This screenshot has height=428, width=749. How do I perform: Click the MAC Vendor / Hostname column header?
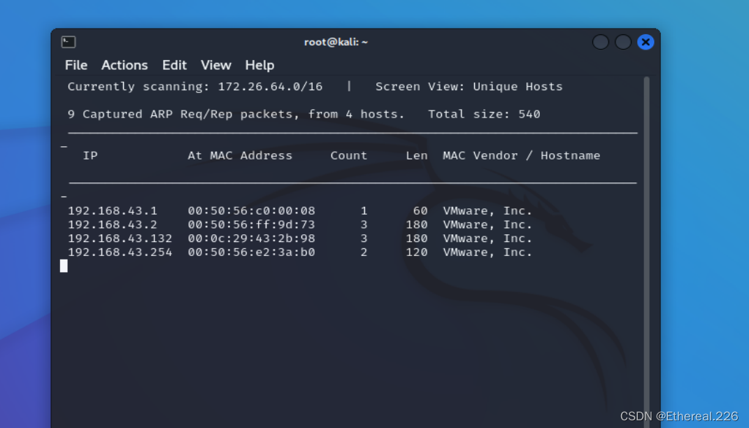520,155
